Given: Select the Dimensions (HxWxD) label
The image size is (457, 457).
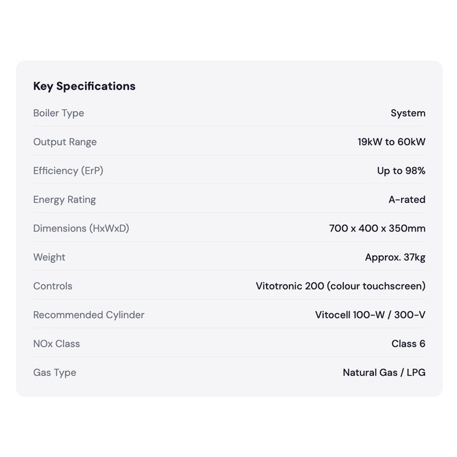Looking at the screenshot, I should point(81,228).
